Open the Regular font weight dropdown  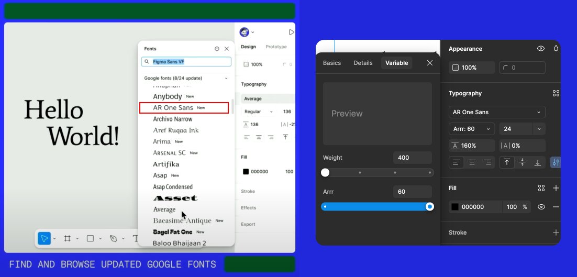(258, 112)
